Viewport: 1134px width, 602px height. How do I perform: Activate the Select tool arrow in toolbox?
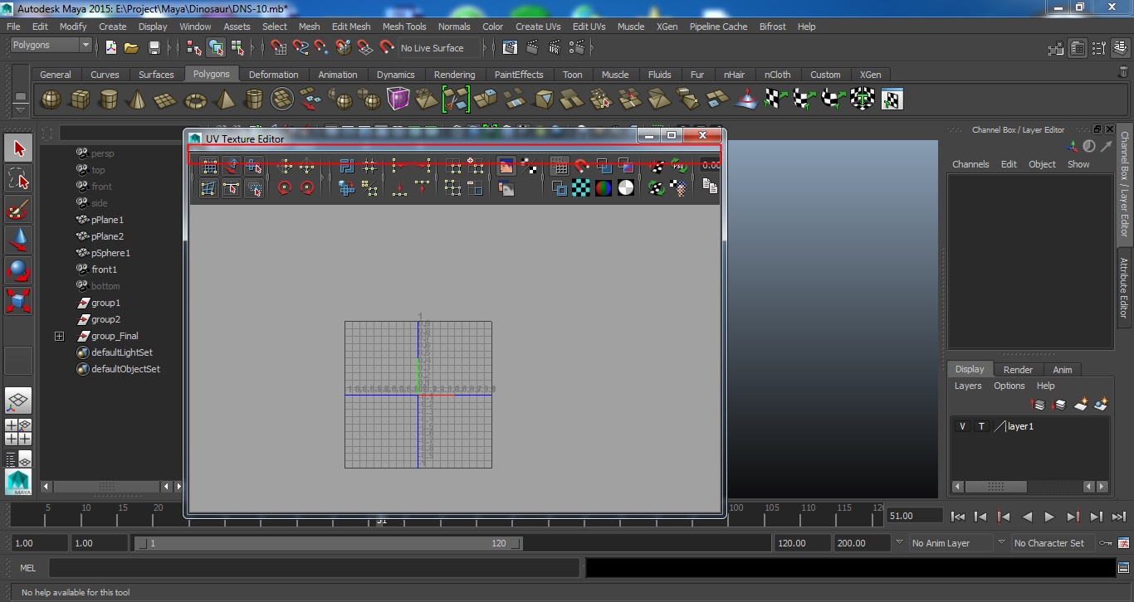[18, 149]
